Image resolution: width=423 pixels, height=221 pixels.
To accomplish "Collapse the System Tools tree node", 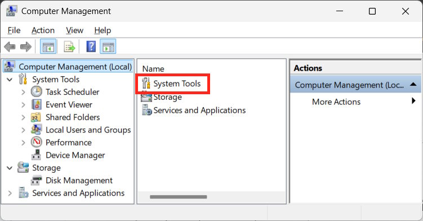I will click(10, 80).
